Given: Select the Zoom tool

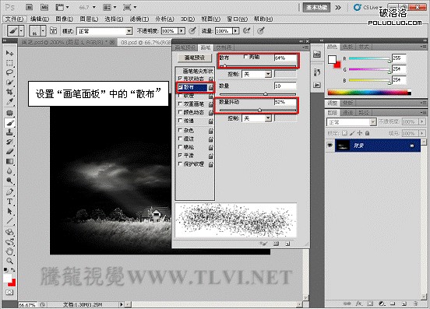Looking at the screenshot, I should [9, 261].
